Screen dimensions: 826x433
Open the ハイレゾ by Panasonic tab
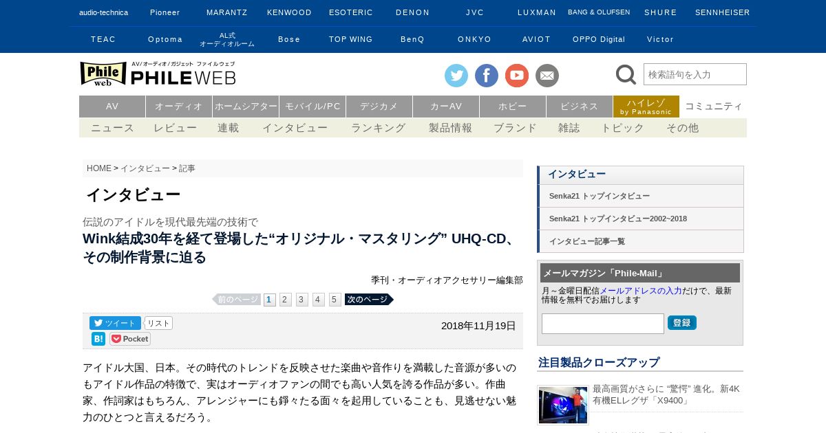pos(646,107)
